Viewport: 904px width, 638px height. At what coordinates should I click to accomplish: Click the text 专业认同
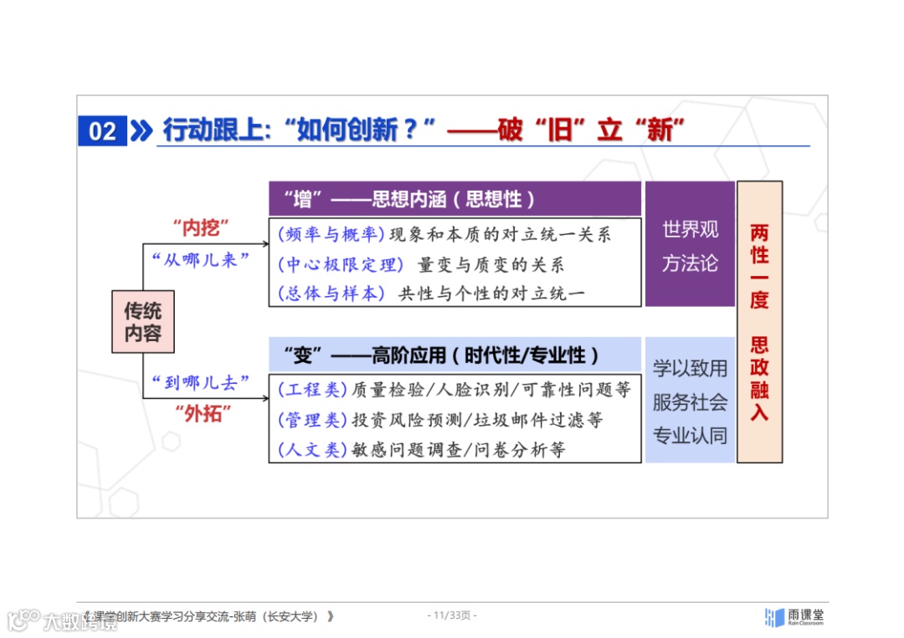click(690, 436)
